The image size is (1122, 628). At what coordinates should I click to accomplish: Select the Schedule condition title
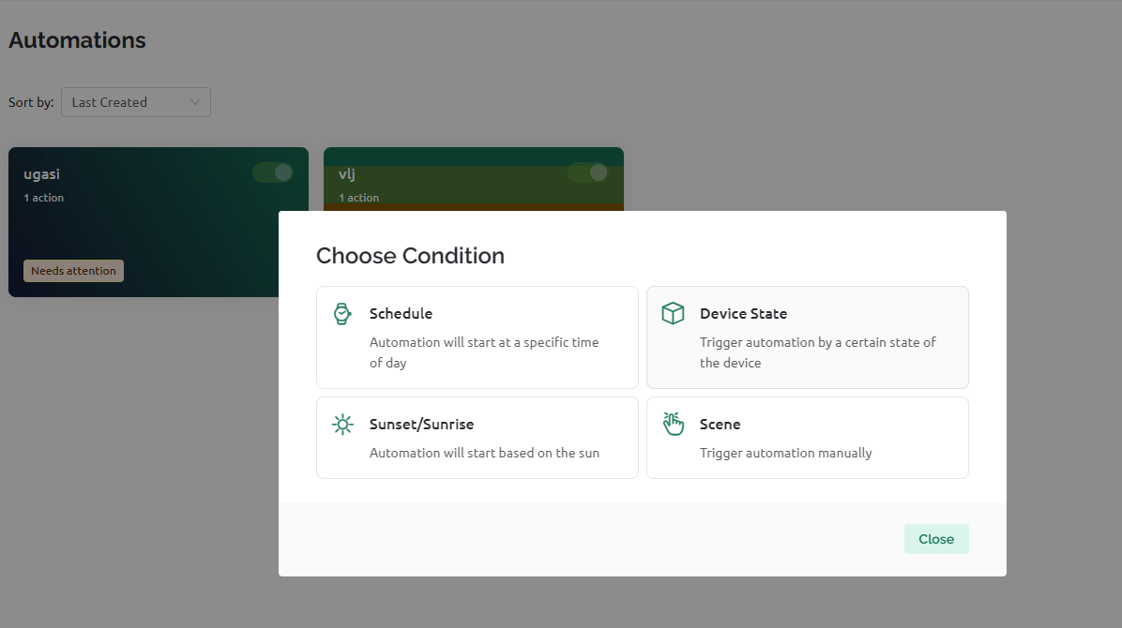pos(401,314)
